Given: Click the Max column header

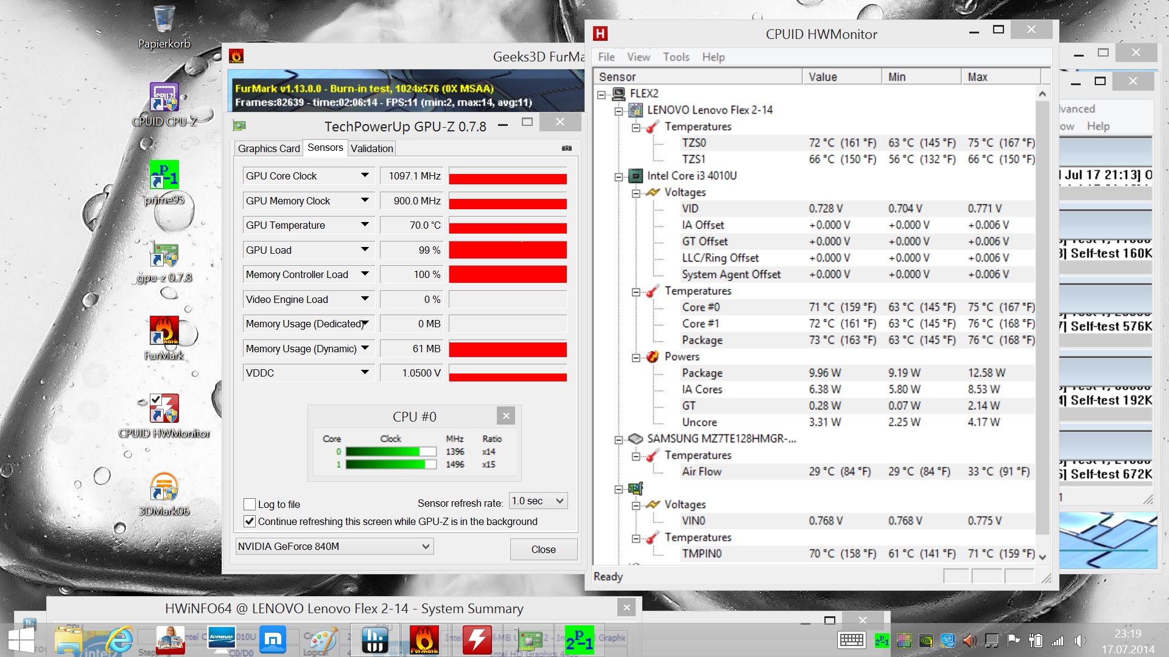Looking at the screenshot, I should [1001, 77].
